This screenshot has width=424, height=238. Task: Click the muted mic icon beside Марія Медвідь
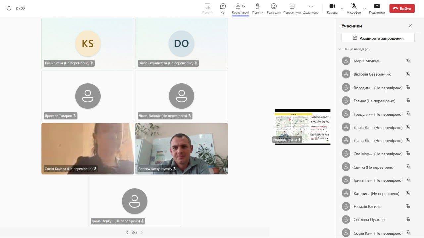tap(408, 61)
